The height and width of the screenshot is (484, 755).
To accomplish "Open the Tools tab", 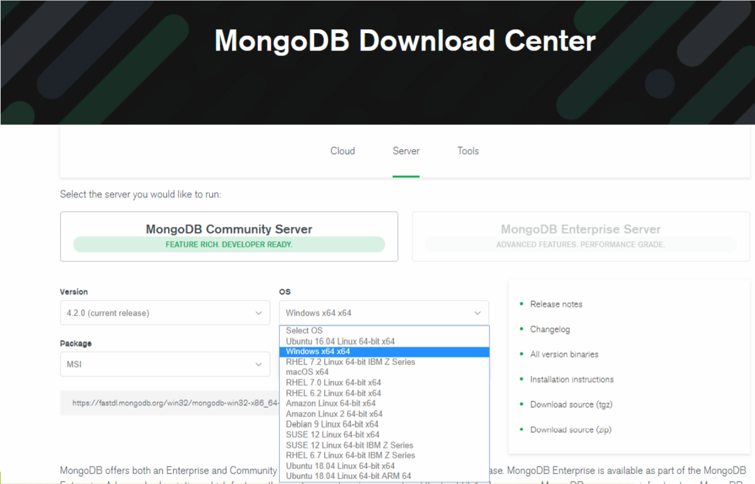I will click(x=468, y=151).
